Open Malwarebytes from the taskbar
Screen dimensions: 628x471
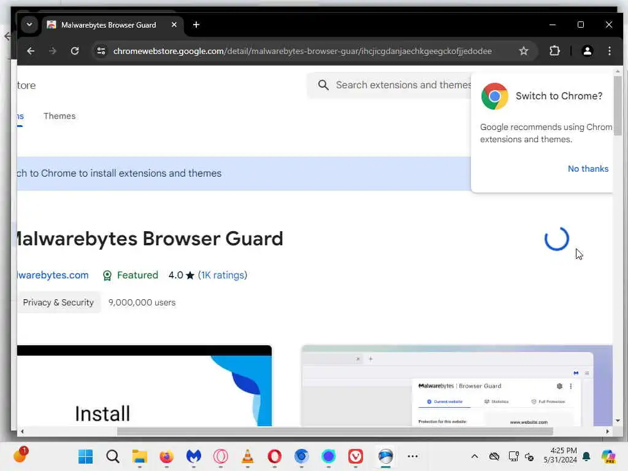(193, 456)
